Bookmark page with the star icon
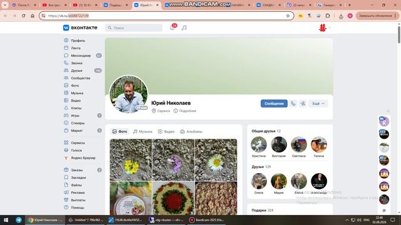 point(288,16)
